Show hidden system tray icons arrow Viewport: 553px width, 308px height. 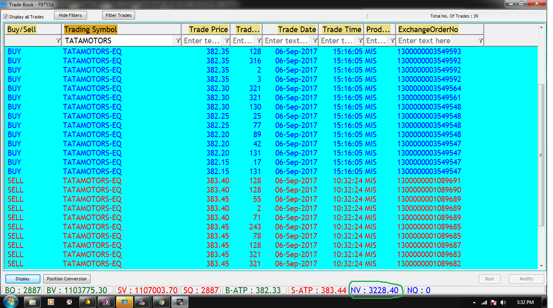point(474,302)
